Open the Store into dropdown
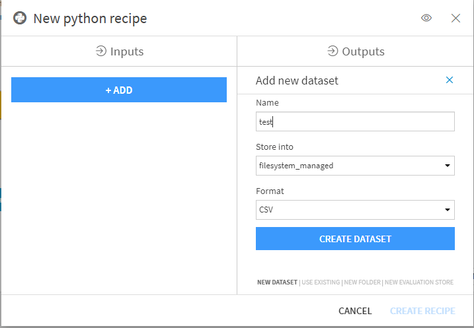474x328 pixels. pos(355,166)
